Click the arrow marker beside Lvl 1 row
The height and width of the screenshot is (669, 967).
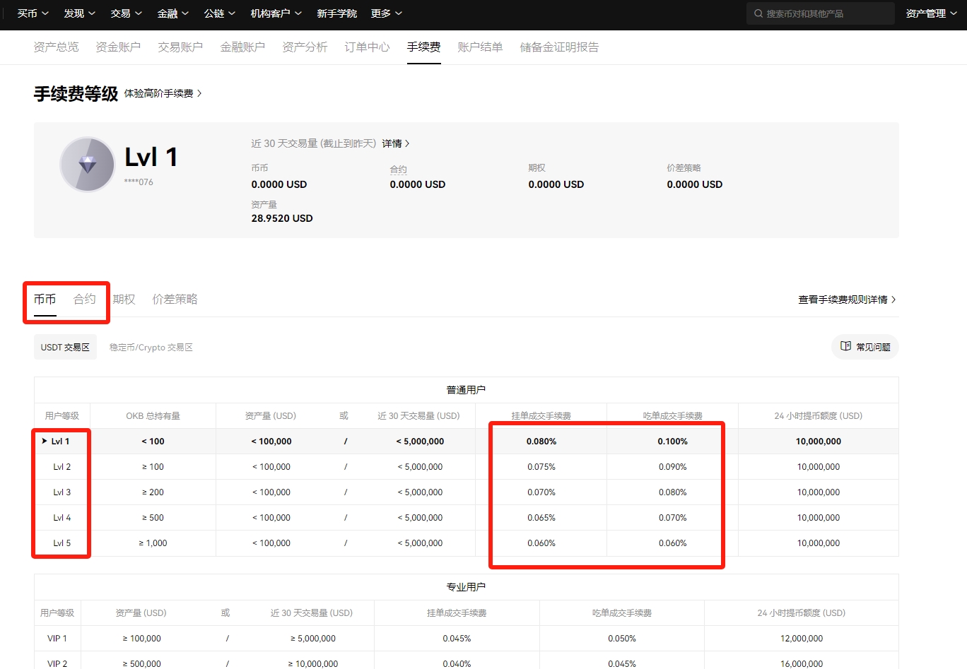click(x=45, y=441)
